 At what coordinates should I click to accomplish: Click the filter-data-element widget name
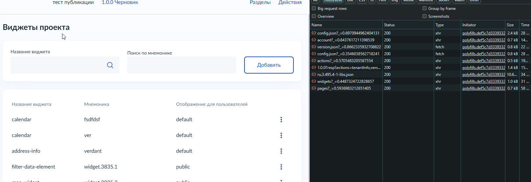click(34, 167)
